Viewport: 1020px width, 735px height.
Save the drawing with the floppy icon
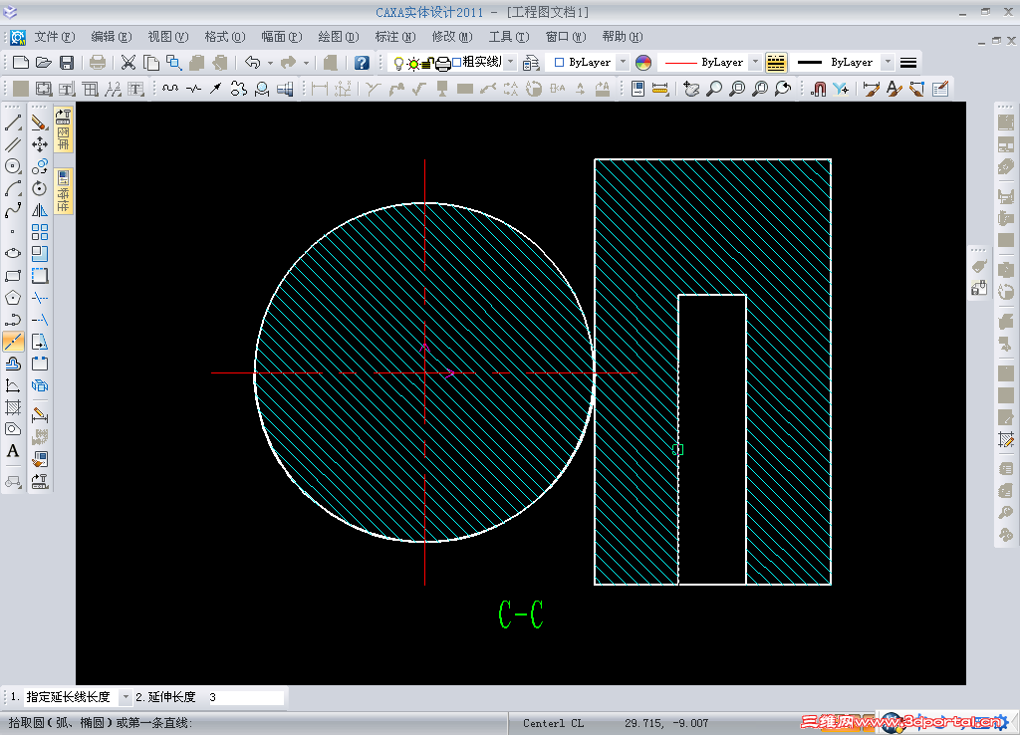click(x=67, y=63)
